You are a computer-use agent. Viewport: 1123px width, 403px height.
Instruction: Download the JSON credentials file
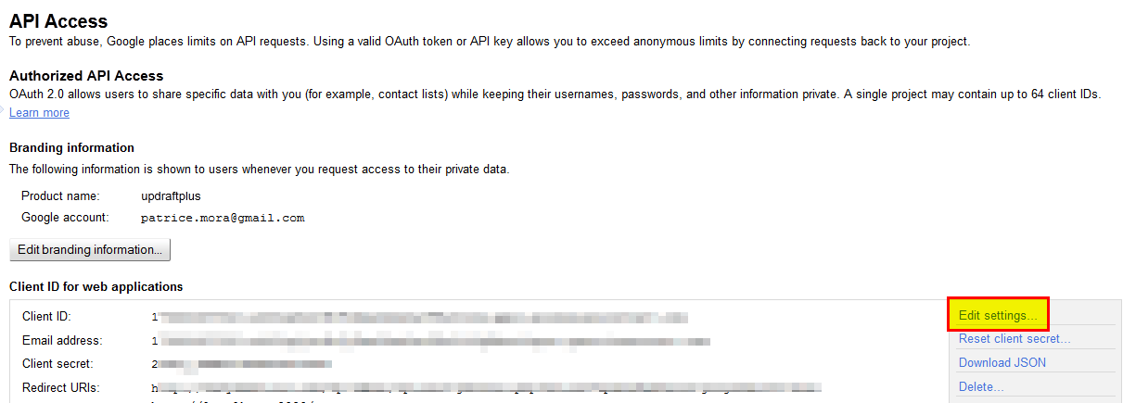[x=1002, y=363]
